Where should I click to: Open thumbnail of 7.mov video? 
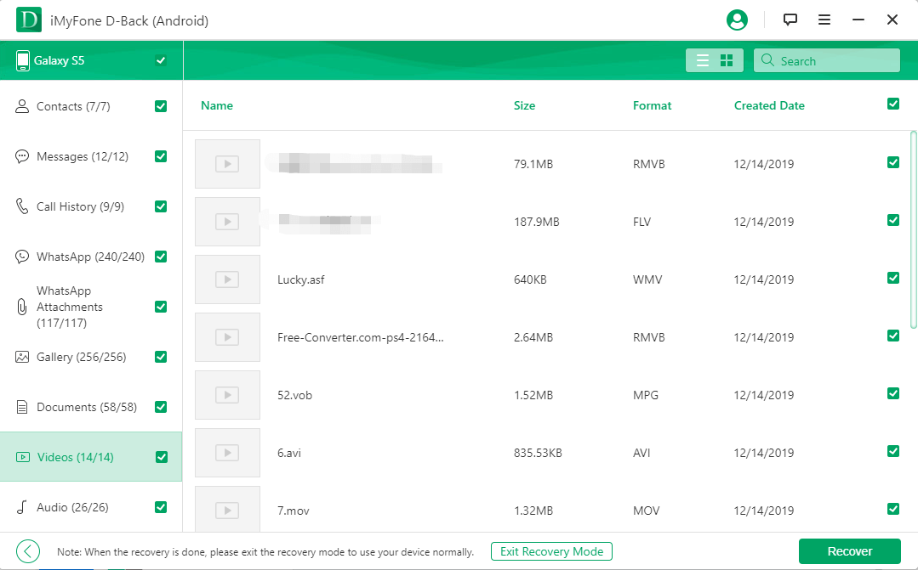click(227, 509)
